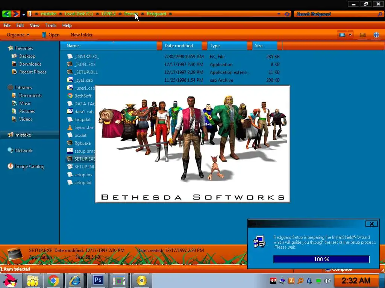Viewport: 385px width, 288px height.
Task: Toggle the preview pane icon
Action: (x=363, y=35)
